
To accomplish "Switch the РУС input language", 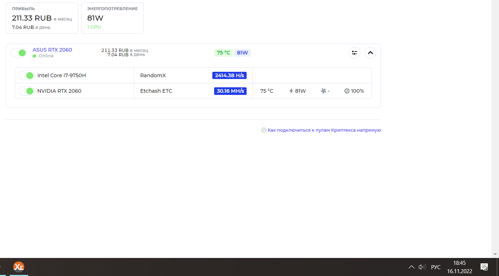I will pos(436,267).
